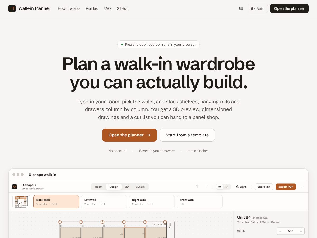
Task: Select unit B3 in the drawing
Action: [x=113, y=233]
